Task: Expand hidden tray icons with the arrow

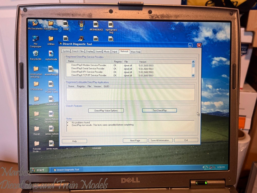Action: pyautogui.click(x=204, y=167)
